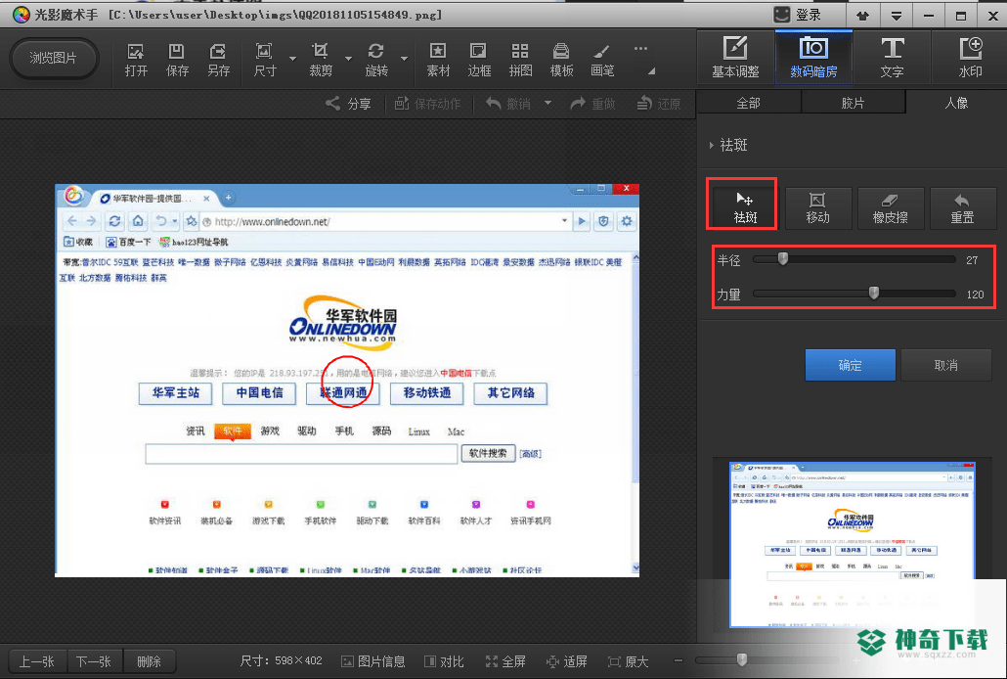
Task: Click the 登录 login button
Action: click(798, 15)
